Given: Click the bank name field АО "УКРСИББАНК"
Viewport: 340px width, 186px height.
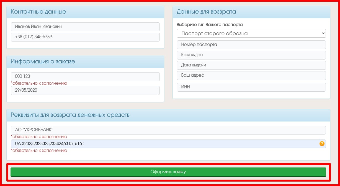Looking at the screenshot, I should coord(168,130).
